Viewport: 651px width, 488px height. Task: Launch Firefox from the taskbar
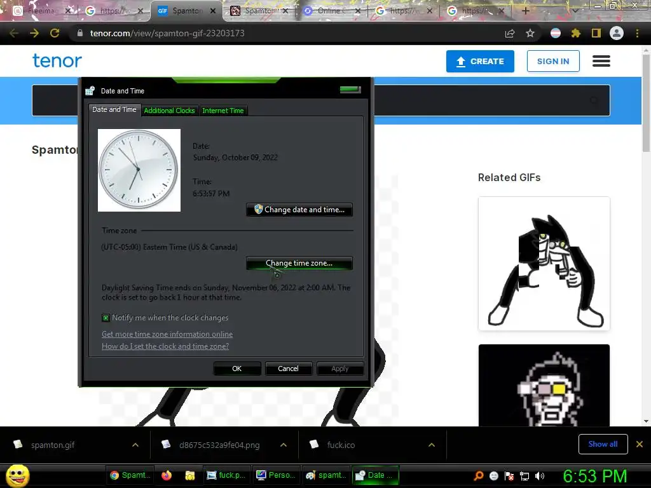(x=167, y=475)
